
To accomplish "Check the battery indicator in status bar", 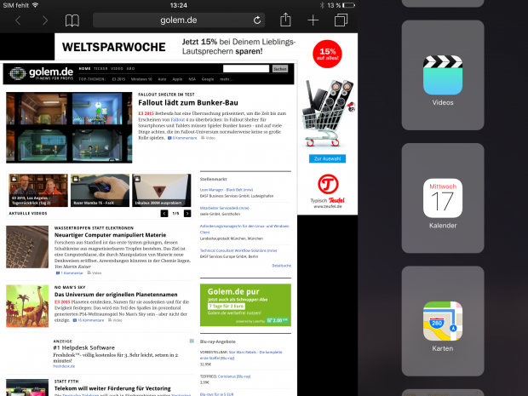I will [348, 5].
